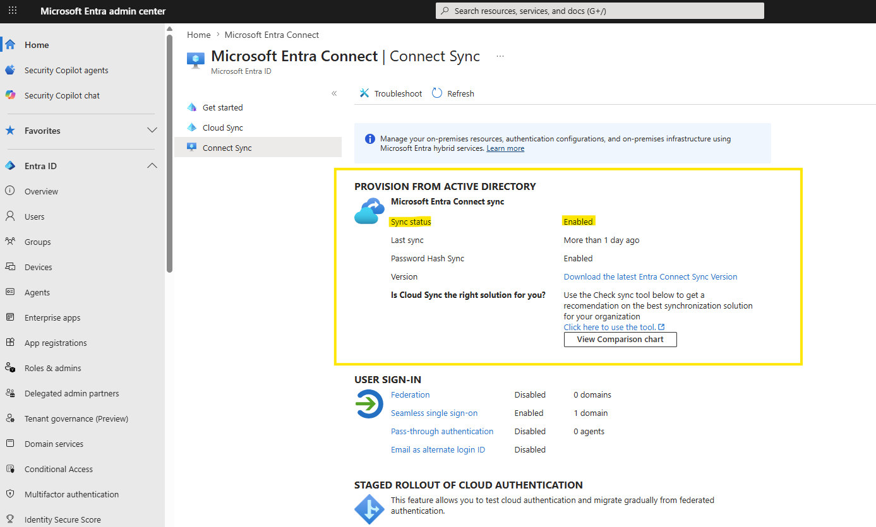876x527 pixels.
Task: Click the '1 domain' value
Action: 591,413
